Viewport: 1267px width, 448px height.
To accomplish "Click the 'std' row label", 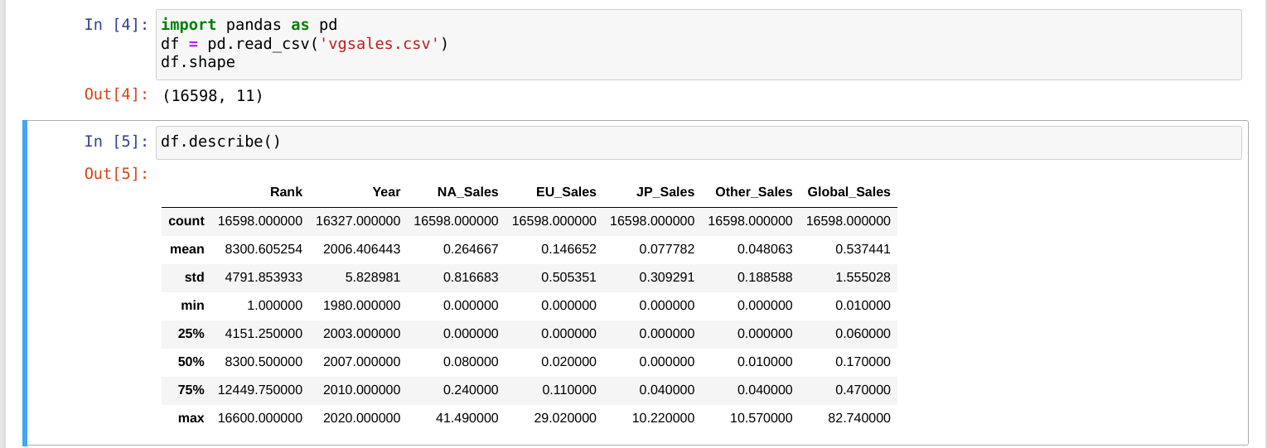I will pyautogui.click(x=195, y=277).
